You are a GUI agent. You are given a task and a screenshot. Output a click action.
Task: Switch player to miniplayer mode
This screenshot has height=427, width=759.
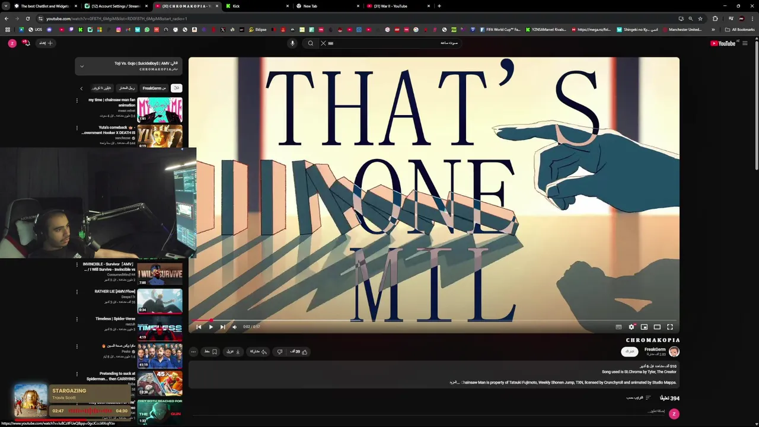(644, 327)
